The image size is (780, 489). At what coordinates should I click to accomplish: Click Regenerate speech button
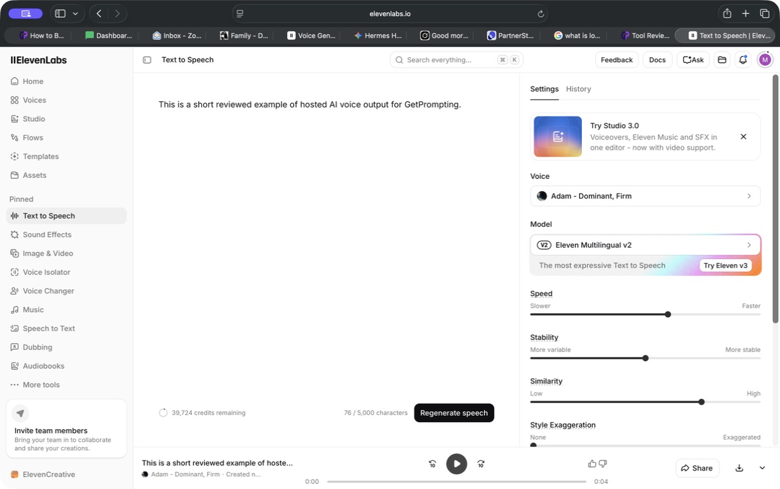point(454,413)
